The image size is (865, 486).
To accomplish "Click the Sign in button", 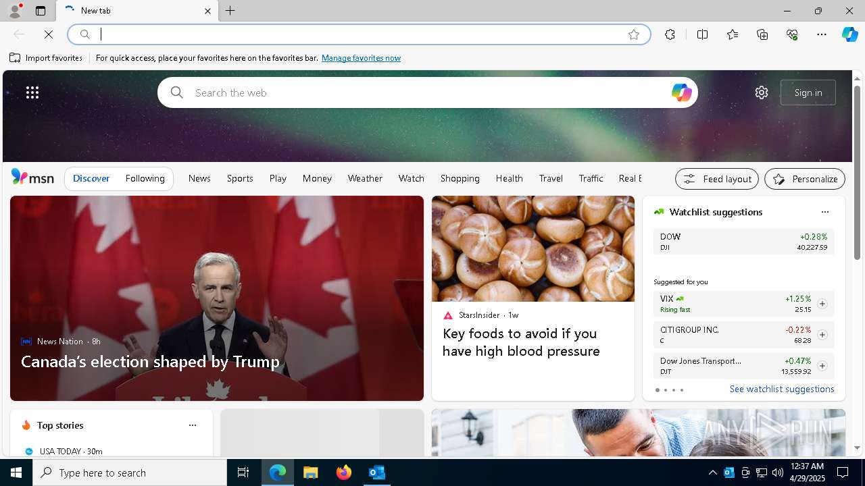I will coord(808,92).
